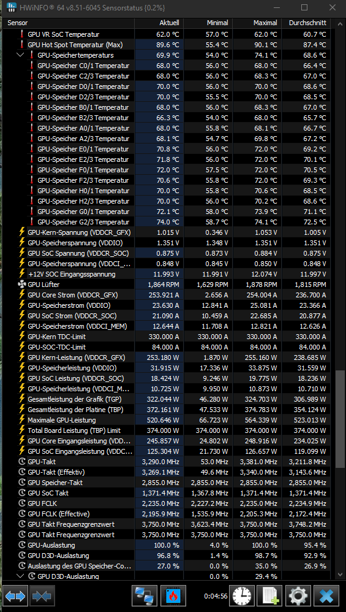
Task: Click the fan icon of GPU Lüfter
Action: 22,285
